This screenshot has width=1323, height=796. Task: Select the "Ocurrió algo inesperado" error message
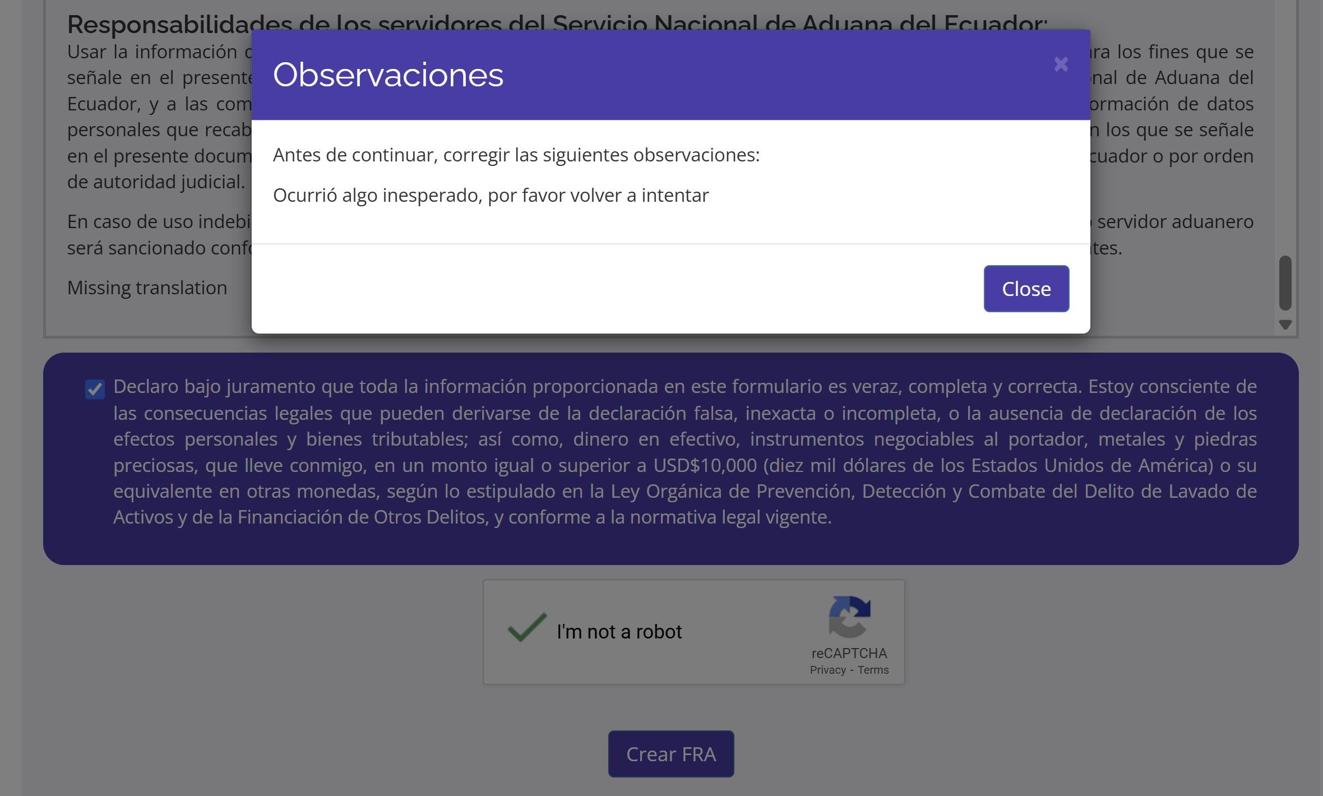491,195
